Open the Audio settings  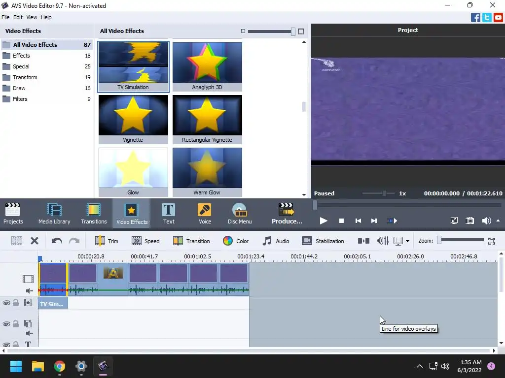click(x=275, y=241)
